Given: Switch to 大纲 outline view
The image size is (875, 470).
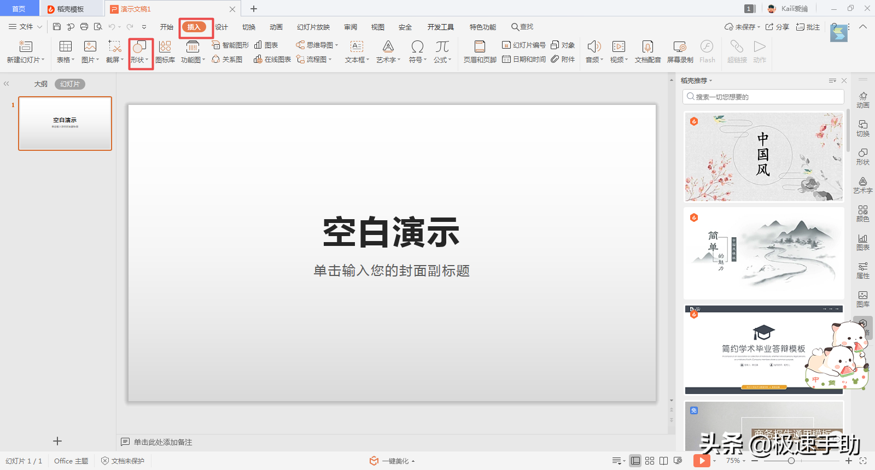Looking at the screenshot, I should pyautogui.click(x=41, y=84).
